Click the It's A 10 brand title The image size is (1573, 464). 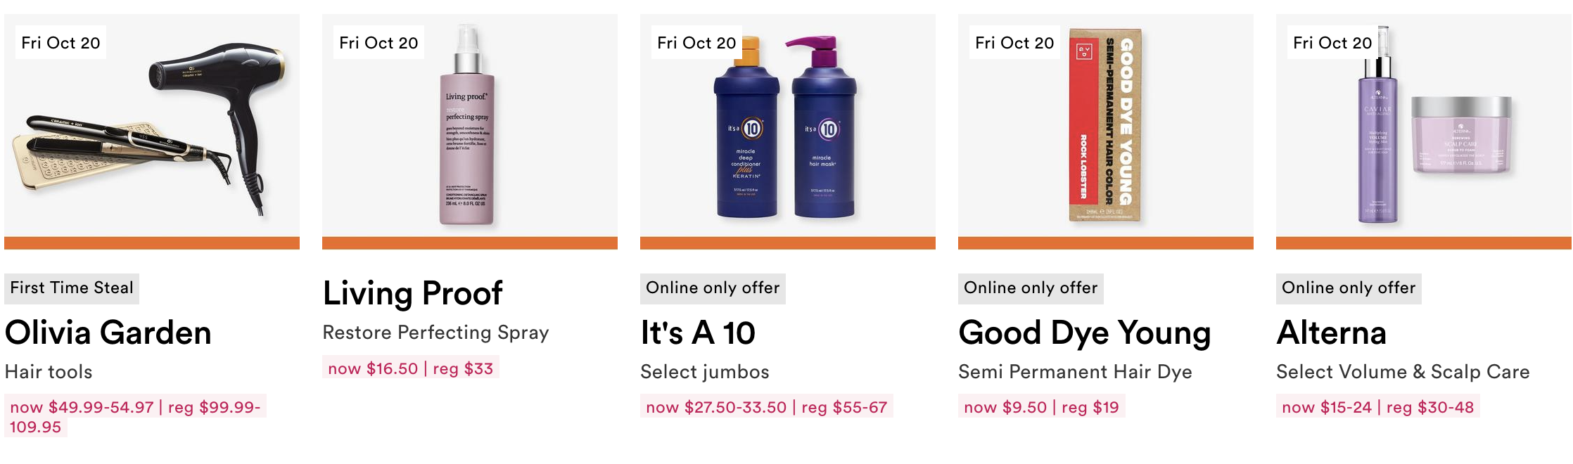[698, 333]
